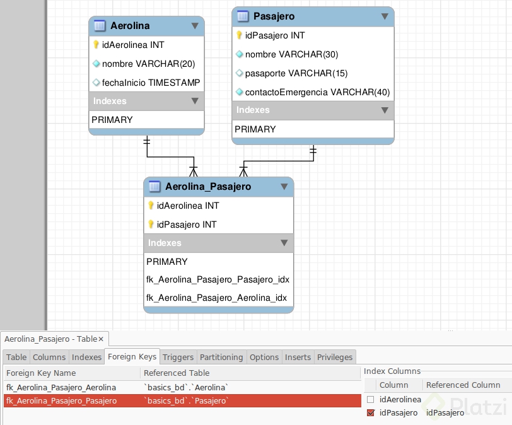Open the Triggers tab
This screenshot has width=512, height=425.
tap(179, 357)
